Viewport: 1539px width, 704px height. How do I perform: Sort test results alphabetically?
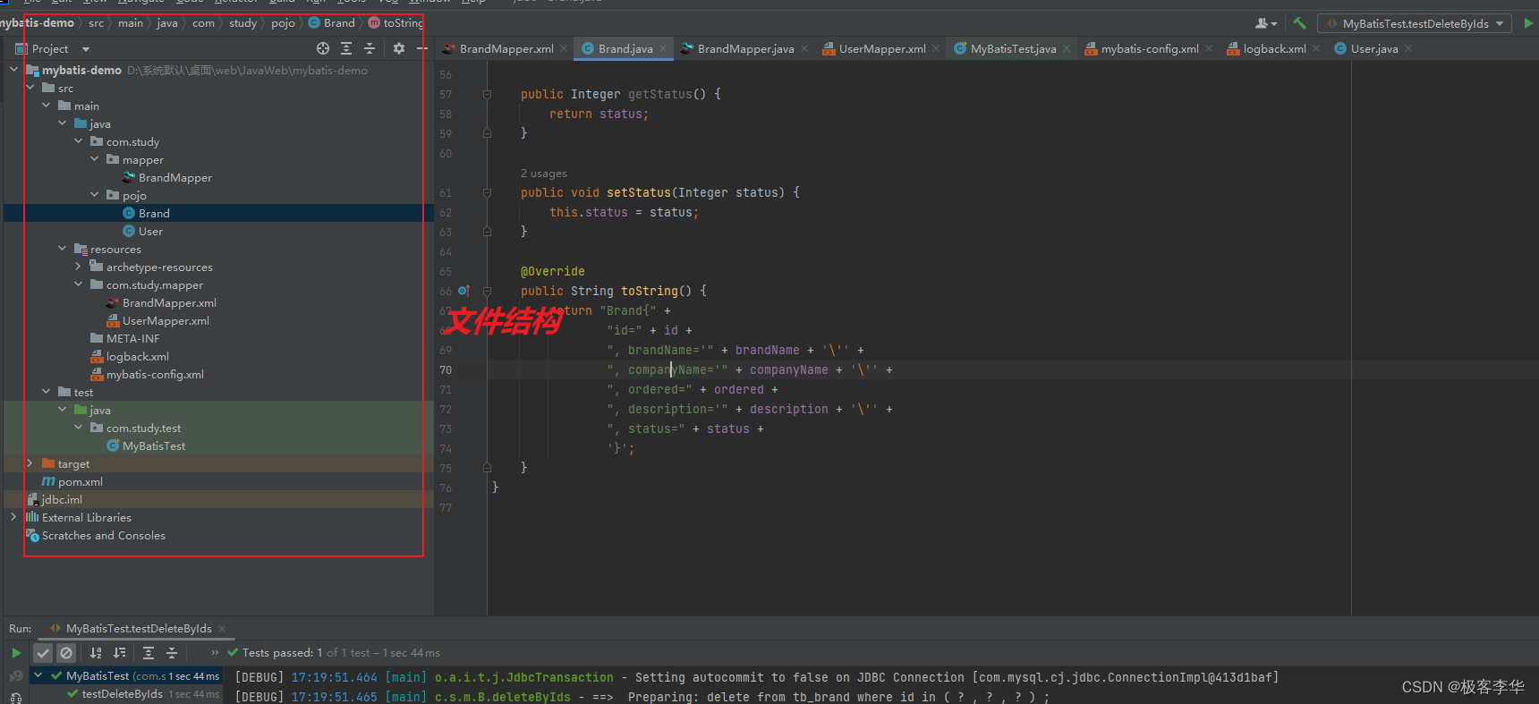[96, 653]
